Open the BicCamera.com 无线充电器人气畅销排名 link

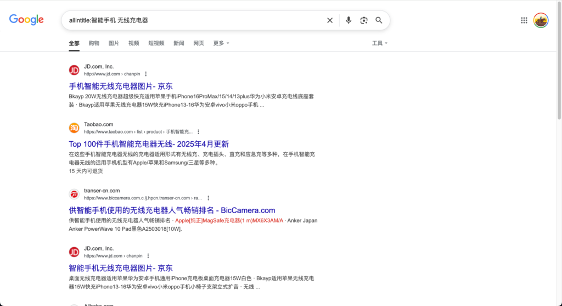pos(172,210)
